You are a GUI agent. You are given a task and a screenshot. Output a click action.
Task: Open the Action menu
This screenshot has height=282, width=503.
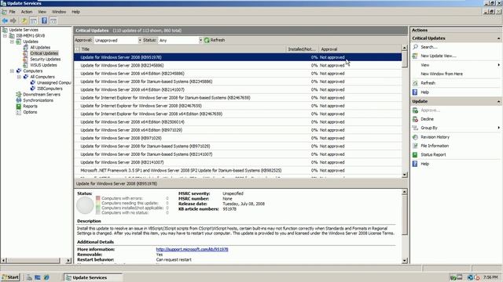(x=27, y=12)
